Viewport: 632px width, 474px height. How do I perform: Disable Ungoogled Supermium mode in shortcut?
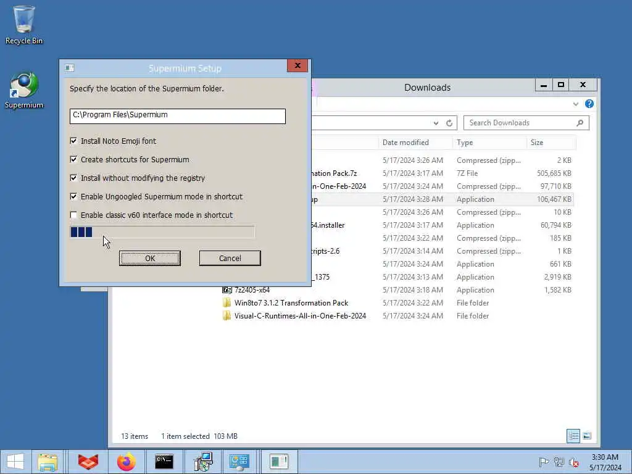click(73, 196)
